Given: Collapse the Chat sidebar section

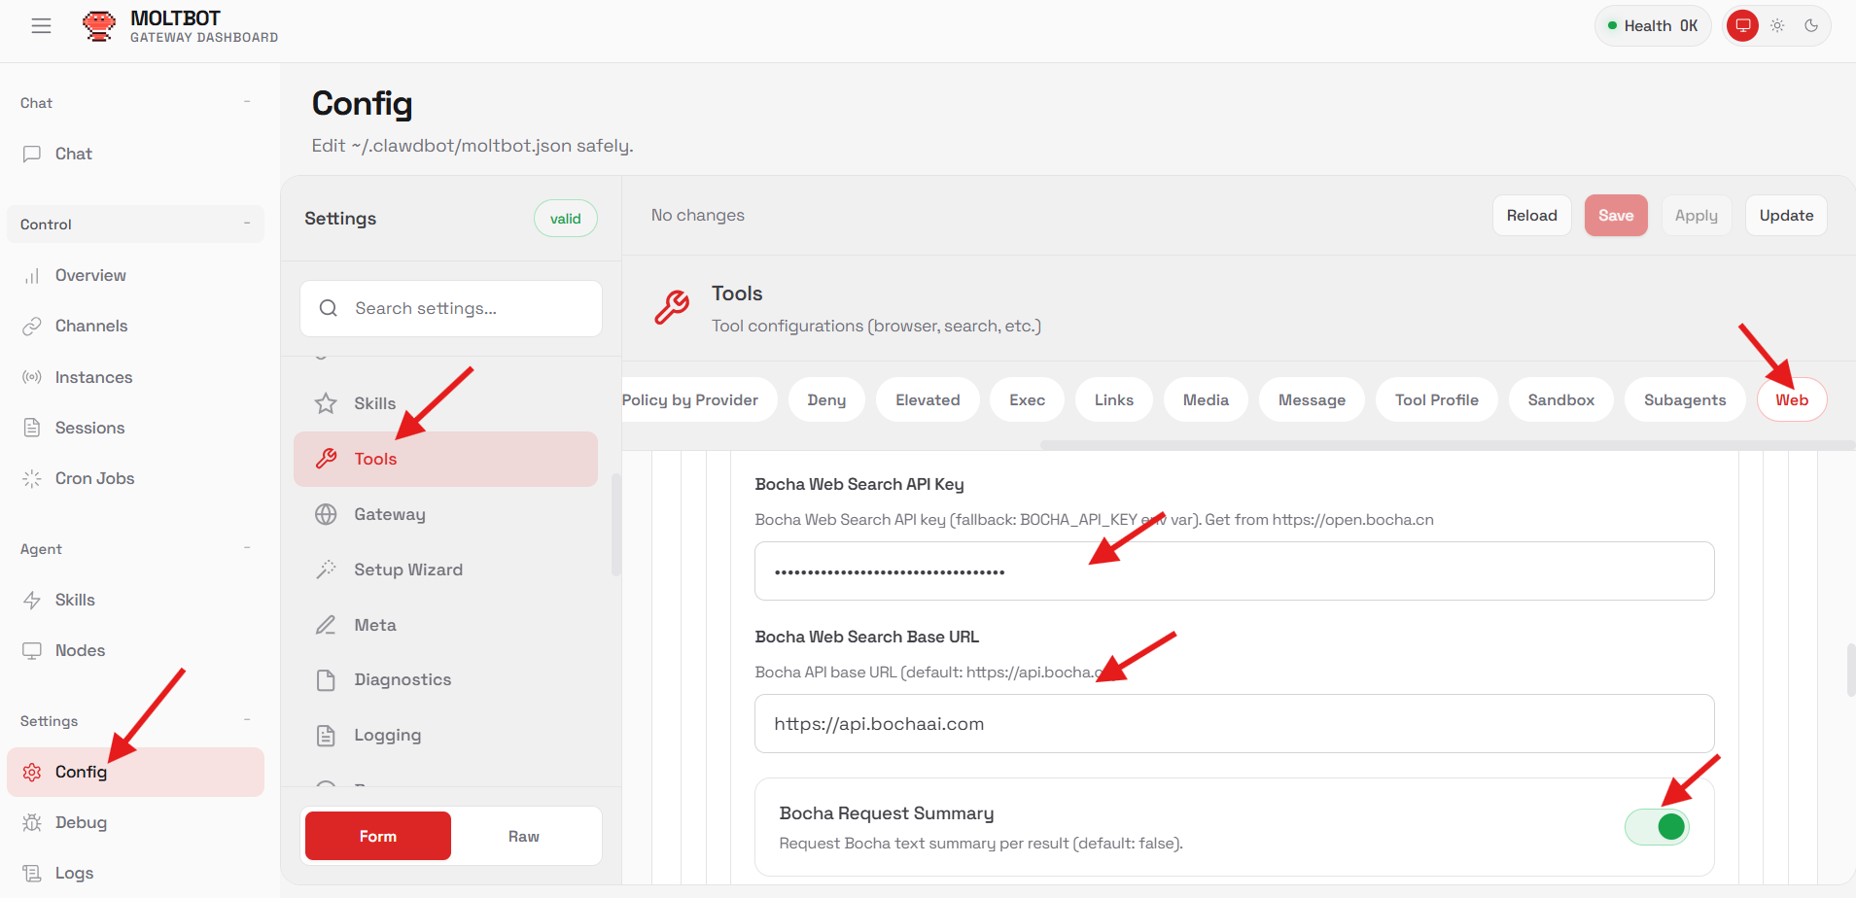Looking at the screenshot, I should [135, 103].
